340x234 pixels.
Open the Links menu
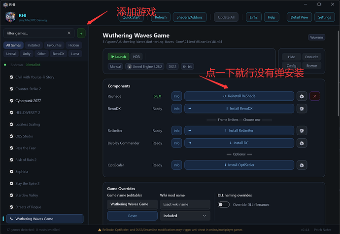[253, 17]
